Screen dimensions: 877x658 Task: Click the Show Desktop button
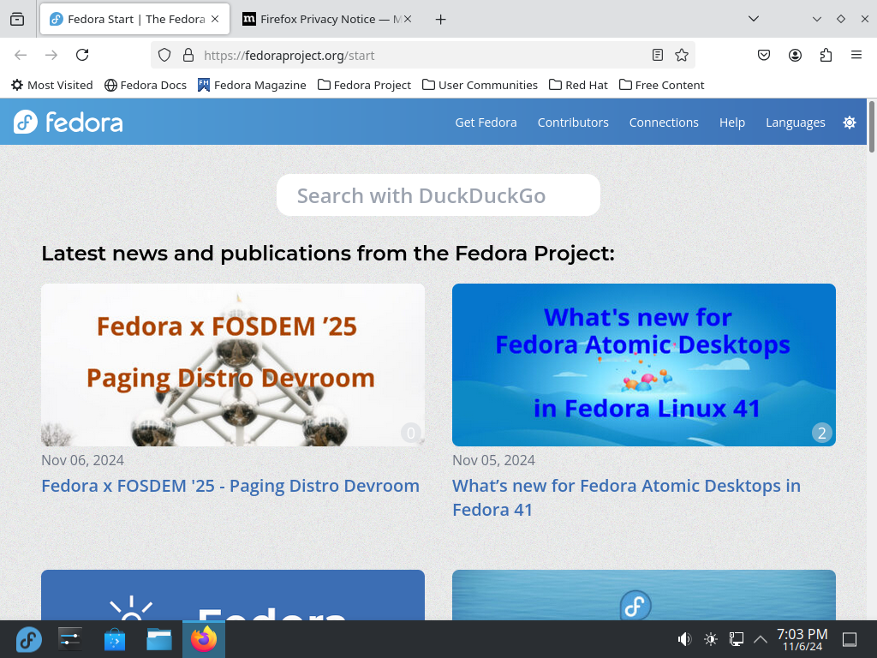tap(850, 639)
